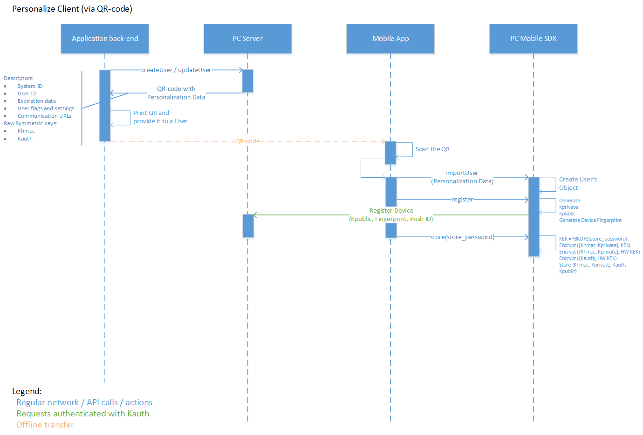Click the 'User ID' descriptor item

(27, 94)
